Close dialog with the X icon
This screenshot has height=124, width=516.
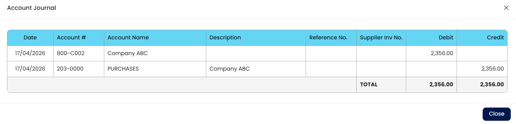[506, 8]
